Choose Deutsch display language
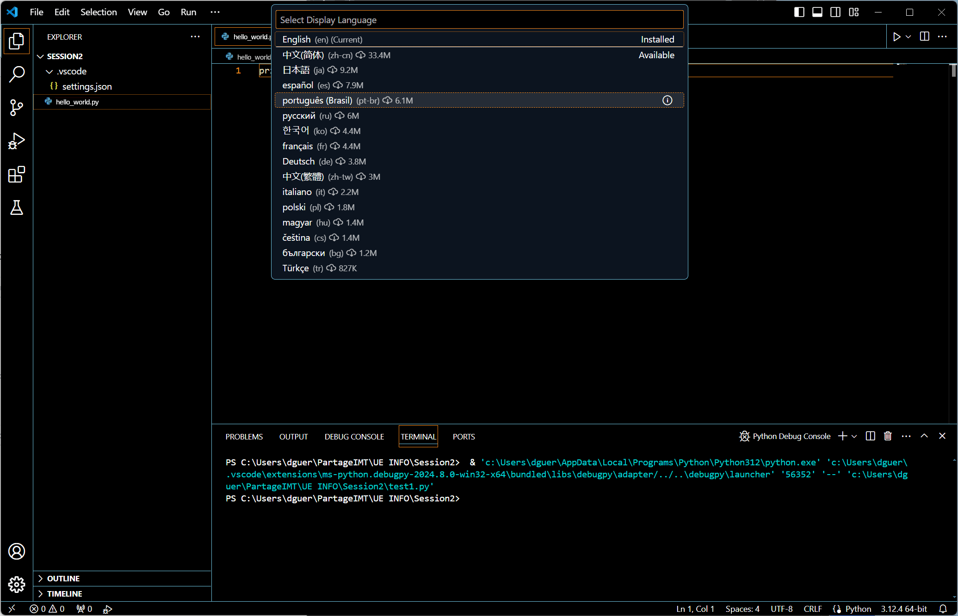The width and height of the screenshot is (958, 616). click(x=298, y=161)
